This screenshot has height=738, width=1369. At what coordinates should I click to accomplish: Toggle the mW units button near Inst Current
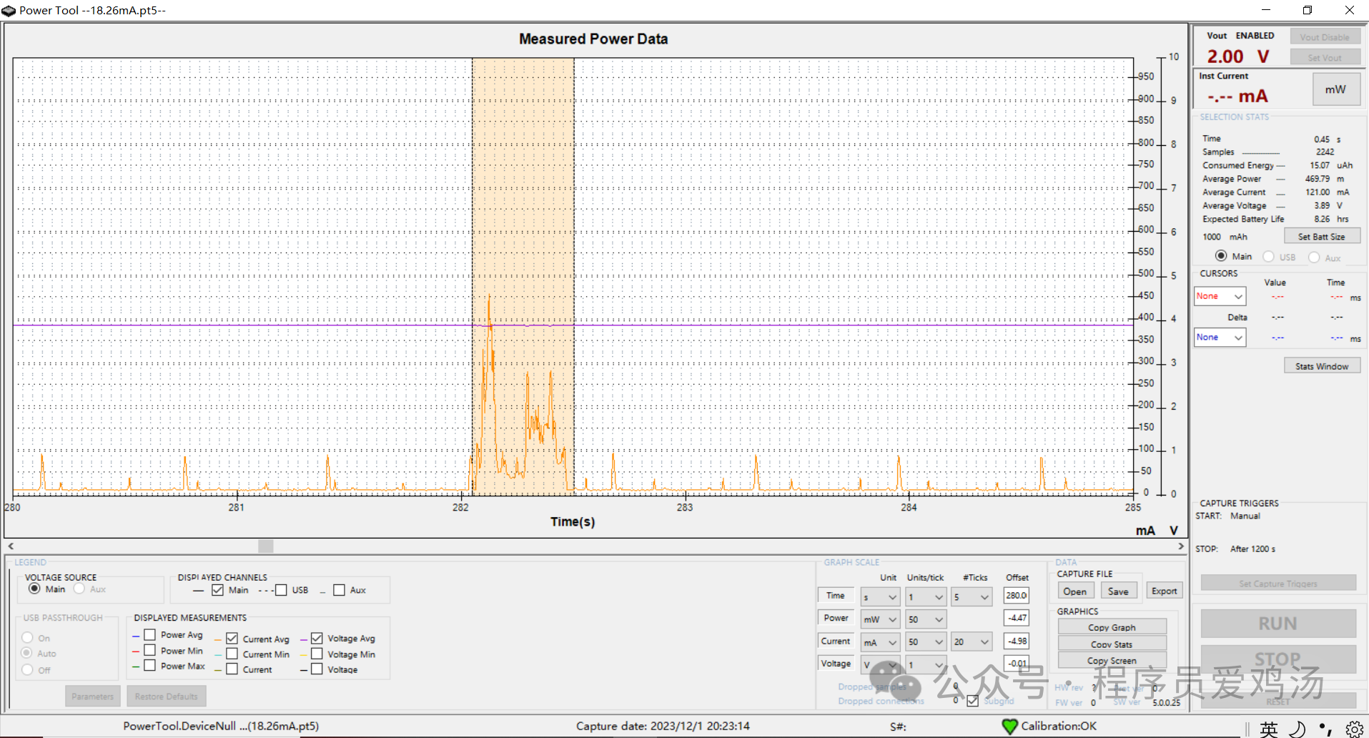coord(1335,89)
